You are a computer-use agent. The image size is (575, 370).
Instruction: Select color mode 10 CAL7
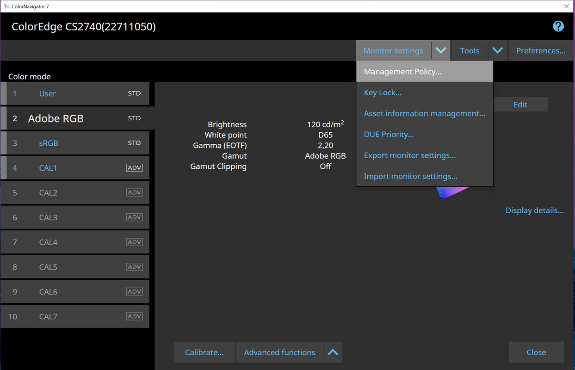point(75,316)
